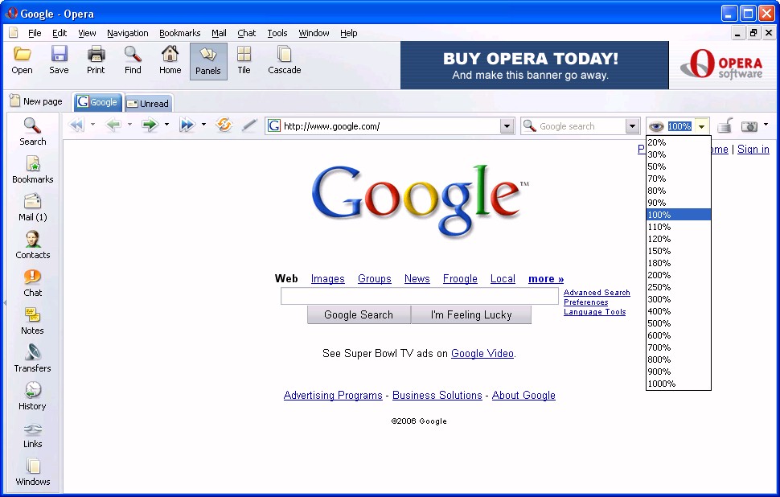Screen dimensions: 780x497
Task: Click the Cascade windows icon
Action: pos(285,54)
